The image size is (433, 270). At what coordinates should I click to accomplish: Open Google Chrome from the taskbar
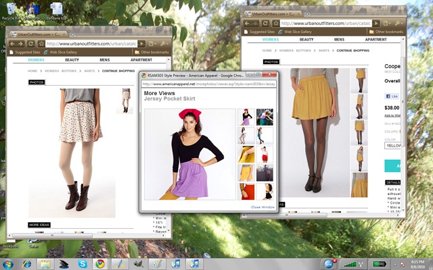point(100,264)
